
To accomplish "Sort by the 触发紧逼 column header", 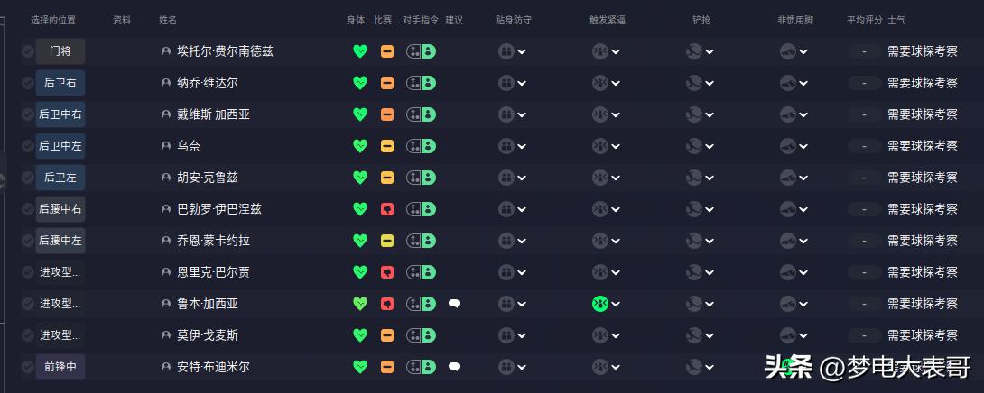I will [x=606, y=19].
